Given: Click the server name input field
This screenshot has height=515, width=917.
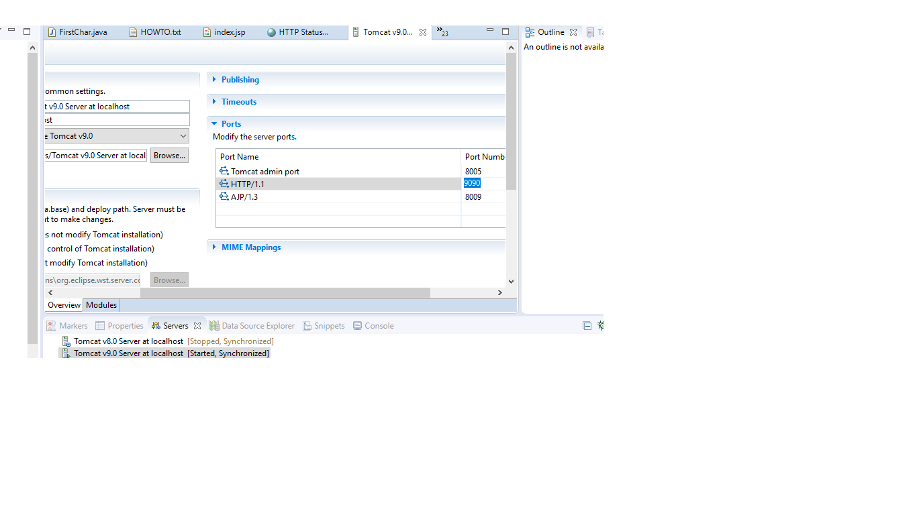Looking at the screenshot, I should pyautogui.click(x=117, y=107).
